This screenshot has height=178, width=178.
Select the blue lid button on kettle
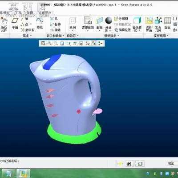click(52, 62)
